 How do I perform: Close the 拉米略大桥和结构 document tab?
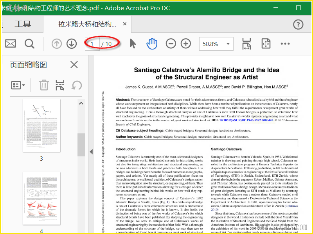tap(125, 24)
